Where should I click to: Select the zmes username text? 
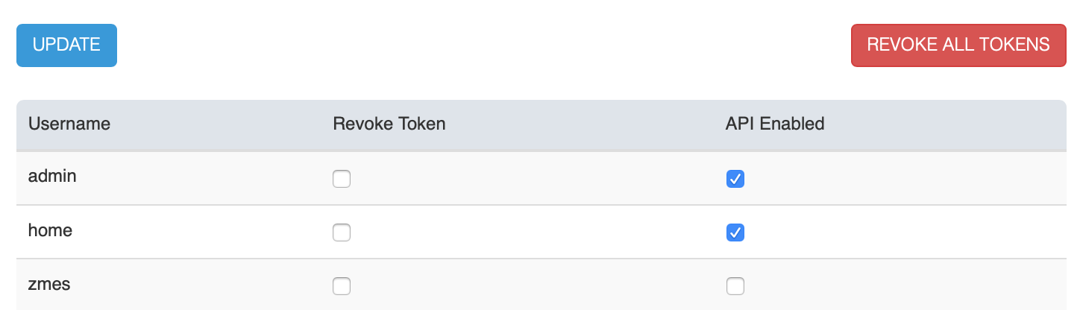click(x=49, y=284)
